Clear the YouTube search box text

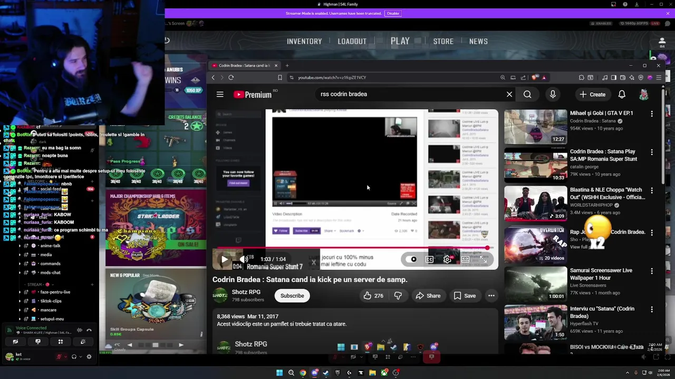click(509, 94)
